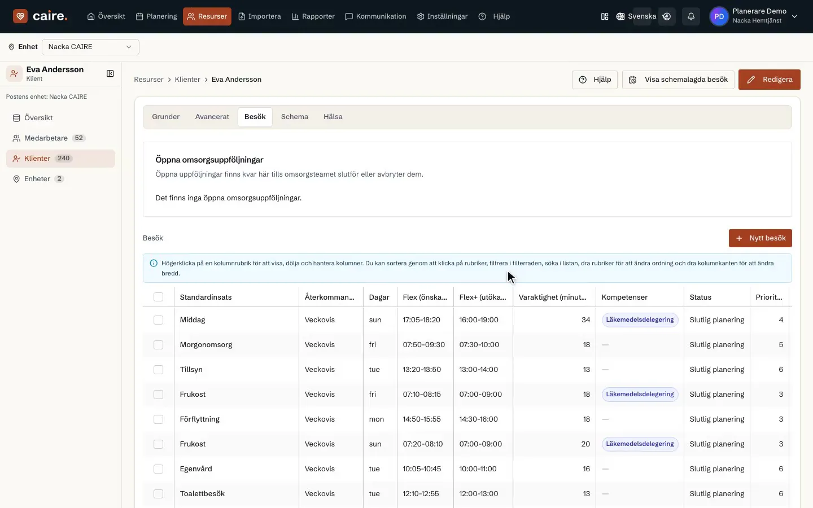Image resolution: width=813 pixels, height=508 pixels.
Task: Open Rapporter in the top navigation
Action: [313, 16]
